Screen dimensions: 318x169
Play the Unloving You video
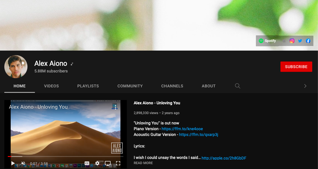pyautogui.click(x=13, y=163)
